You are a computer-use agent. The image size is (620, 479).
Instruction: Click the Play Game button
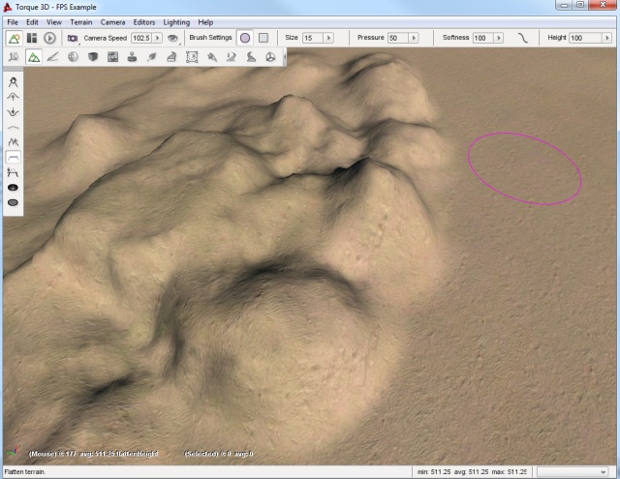click(49, 38)
